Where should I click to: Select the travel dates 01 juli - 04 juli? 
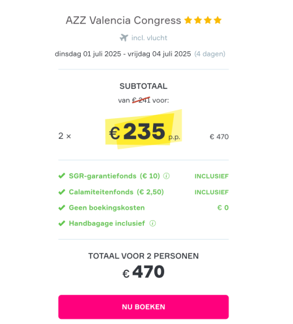point(123,54)
